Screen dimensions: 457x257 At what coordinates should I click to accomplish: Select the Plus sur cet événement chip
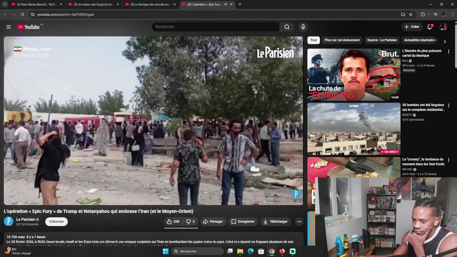[342, 40]
